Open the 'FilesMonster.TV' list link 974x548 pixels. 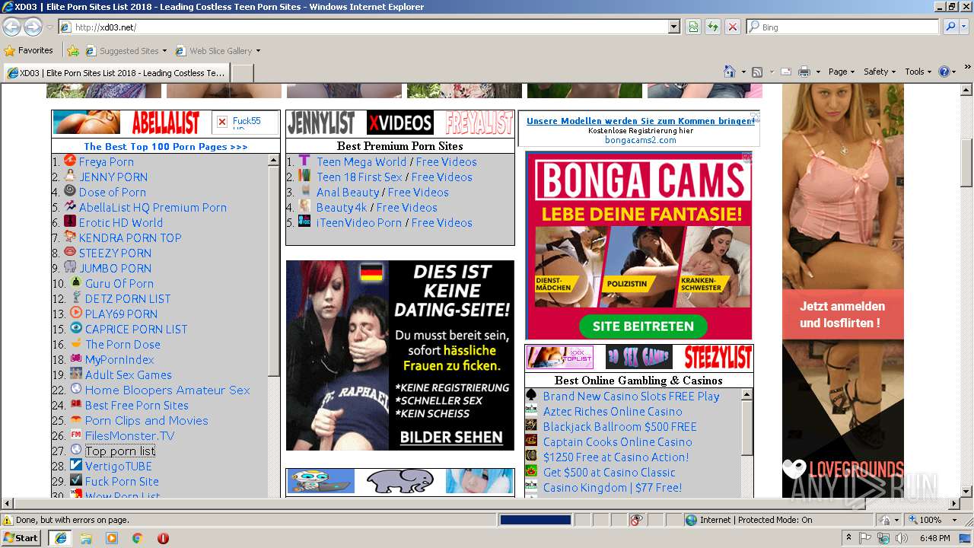point(129,436)
